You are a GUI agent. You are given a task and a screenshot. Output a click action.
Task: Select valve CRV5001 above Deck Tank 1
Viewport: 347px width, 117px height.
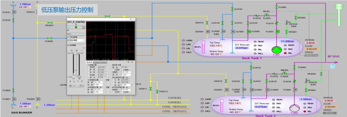point(287,32)
